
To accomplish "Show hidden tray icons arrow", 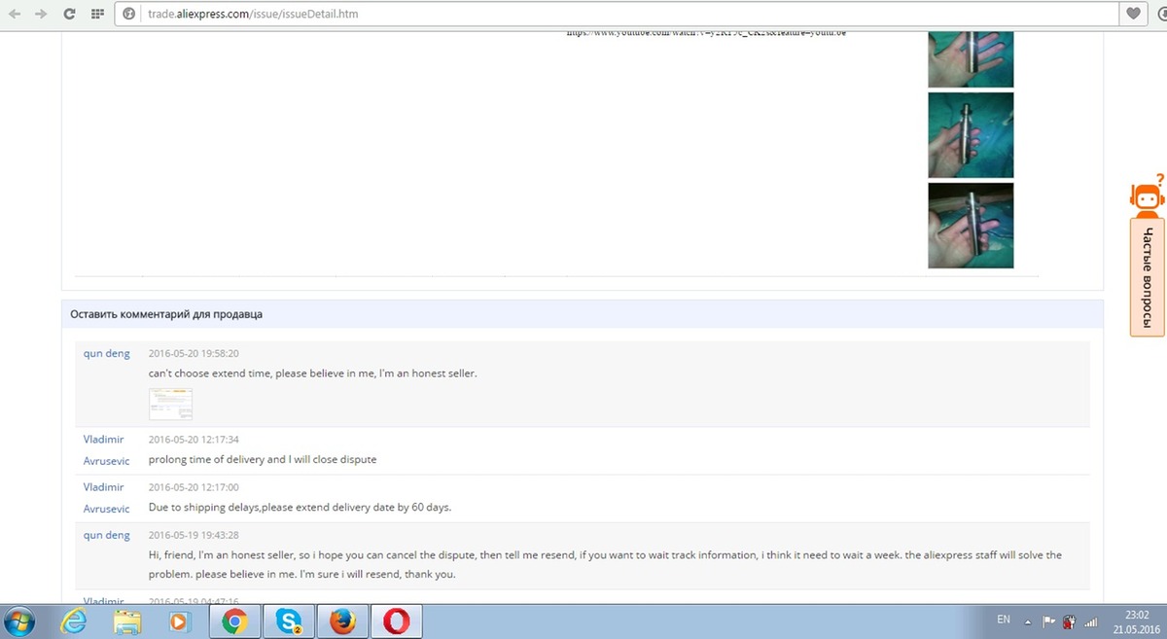I will coord(1027,621).
